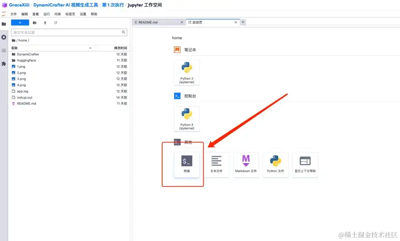
Task: Select file app.log
Action: (69, 91)
